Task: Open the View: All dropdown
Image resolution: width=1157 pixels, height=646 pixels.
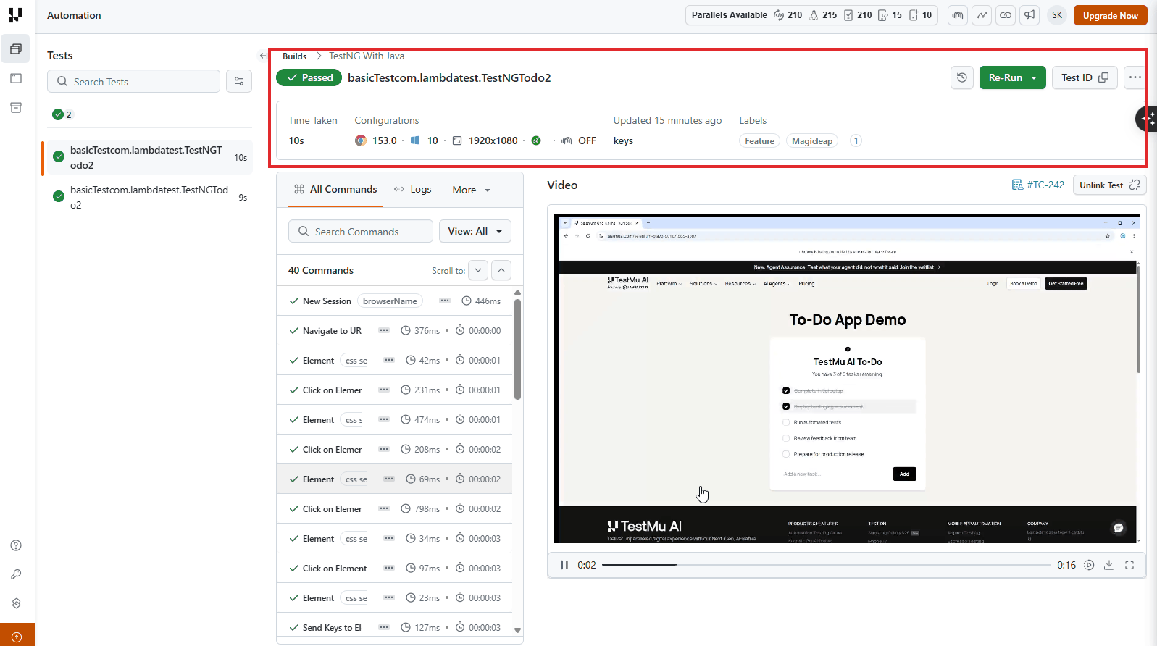Action: (475, 231)
